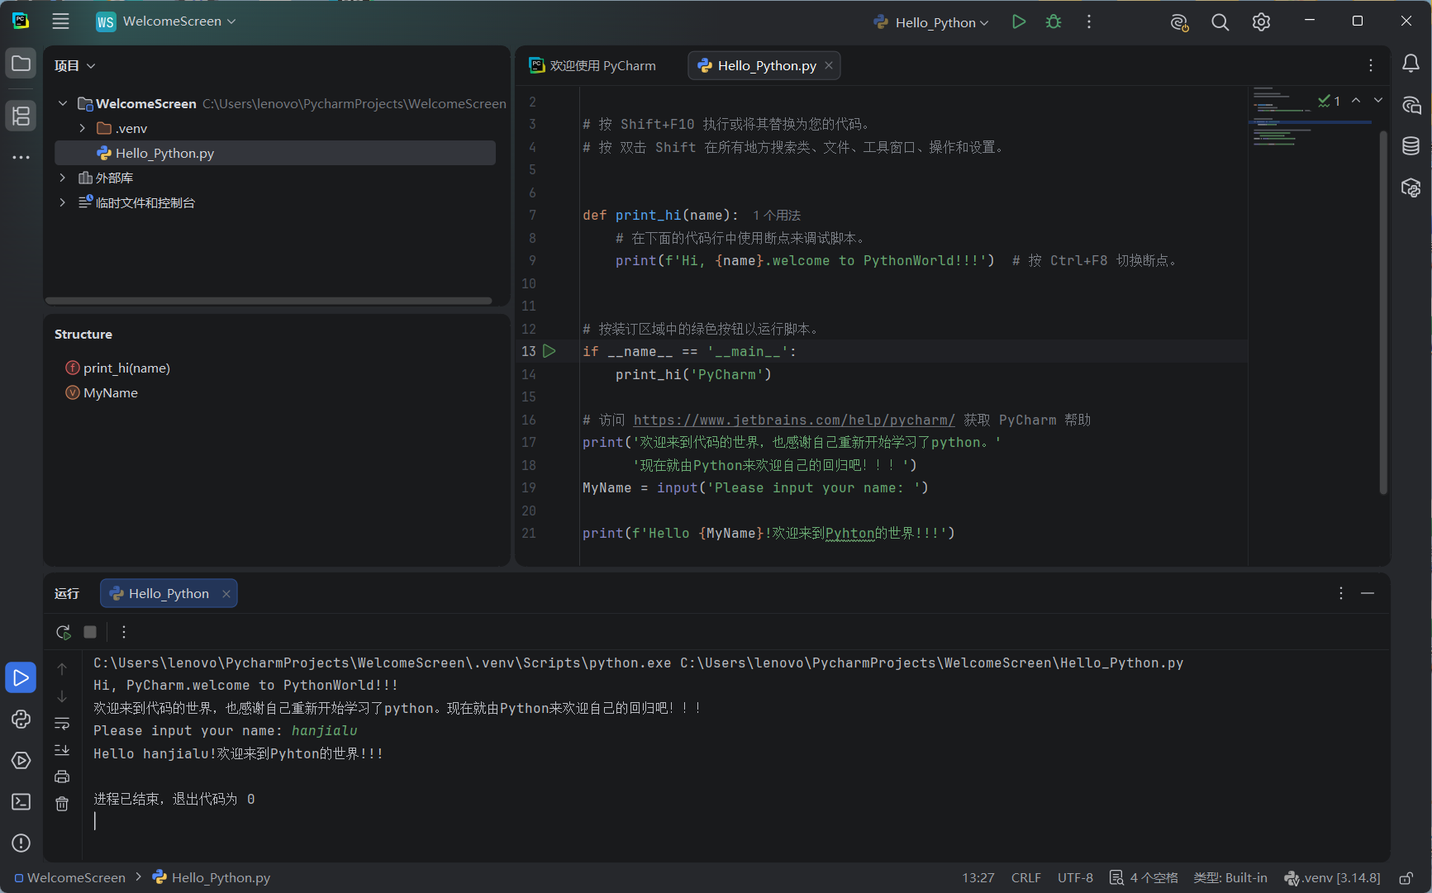Screen dimensions: 1432x893
Task: Show notifications via the bell icon
Action: [1411, 64]
